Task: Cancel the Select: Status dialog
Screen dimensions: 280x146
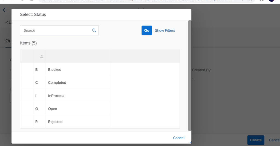Action: 179,138
